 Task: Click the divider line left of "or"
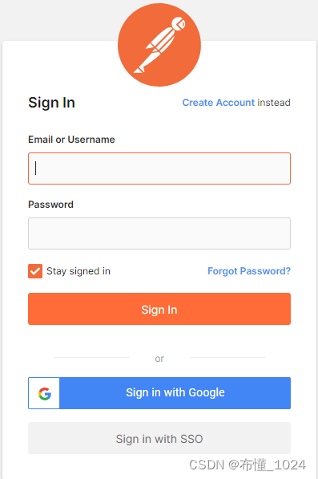(x=91, y=357)
